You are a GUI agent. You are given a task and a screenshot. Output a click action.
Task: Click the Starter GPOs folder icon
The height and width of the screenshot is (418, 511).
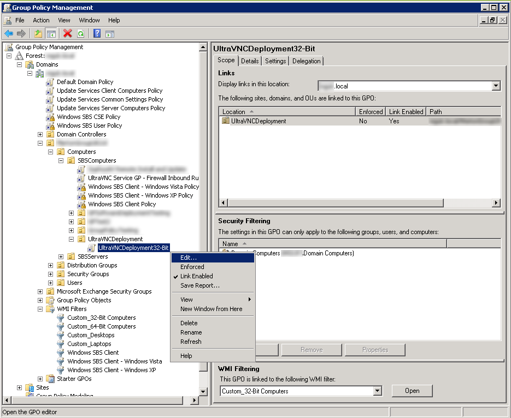tap(50, 379)
